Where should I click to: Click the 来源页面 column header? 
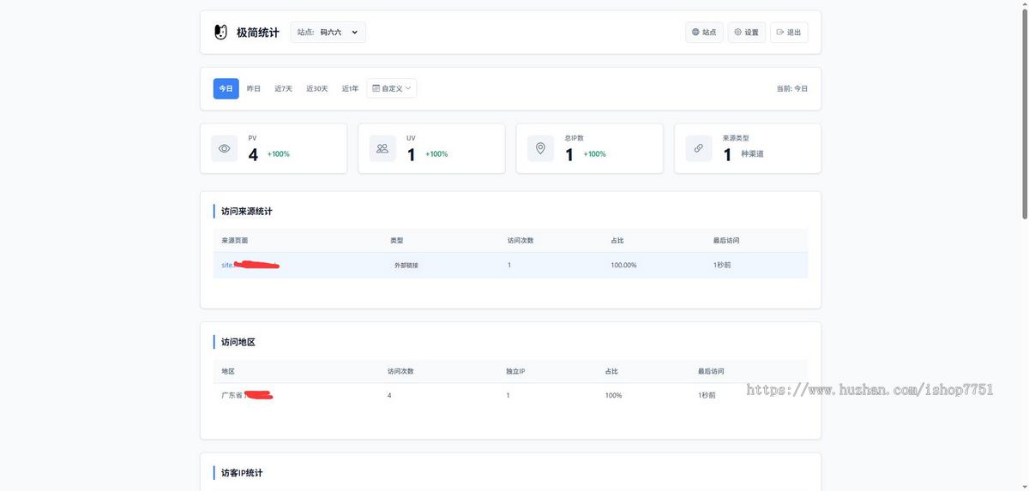pos(234,240)
